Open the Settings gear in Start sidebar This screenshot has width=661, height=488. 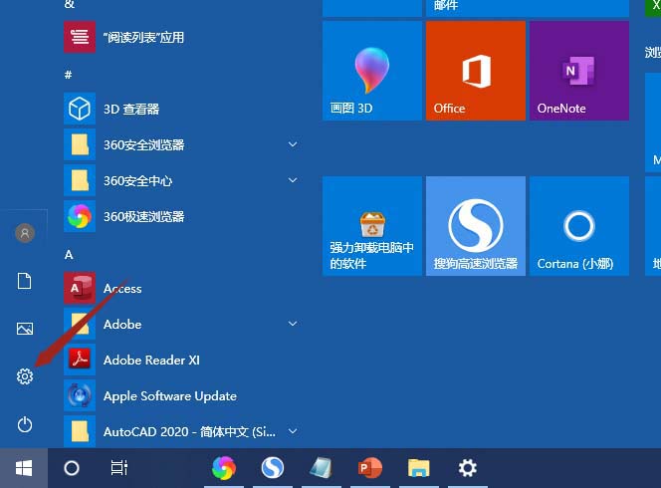coord(25,375)
